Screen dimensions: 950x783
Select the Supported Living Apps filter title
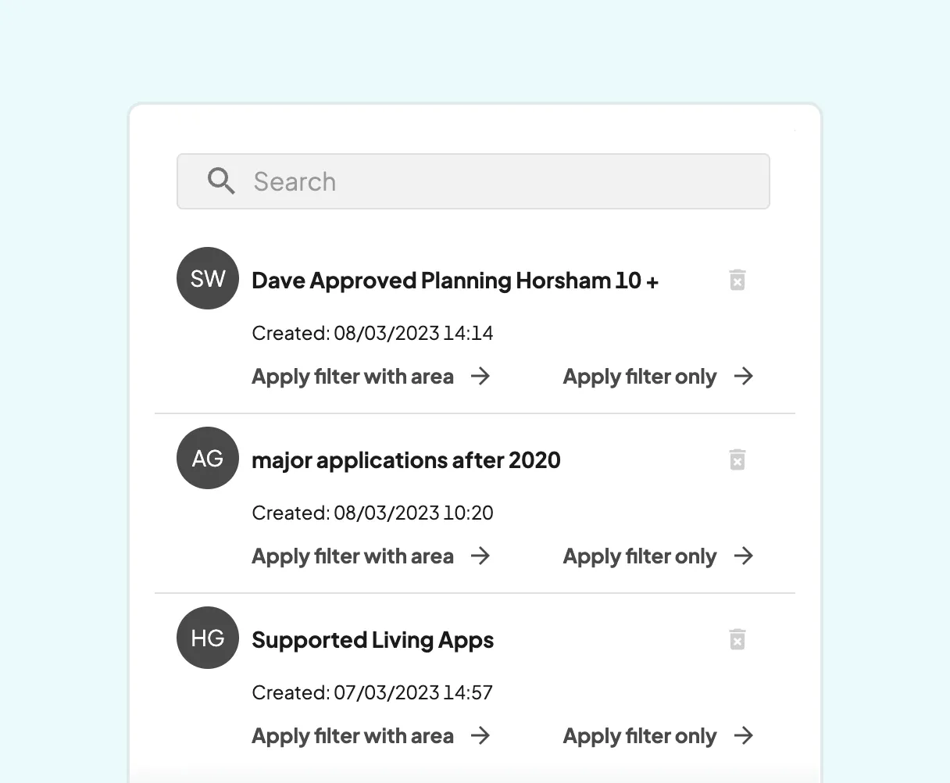373,639
